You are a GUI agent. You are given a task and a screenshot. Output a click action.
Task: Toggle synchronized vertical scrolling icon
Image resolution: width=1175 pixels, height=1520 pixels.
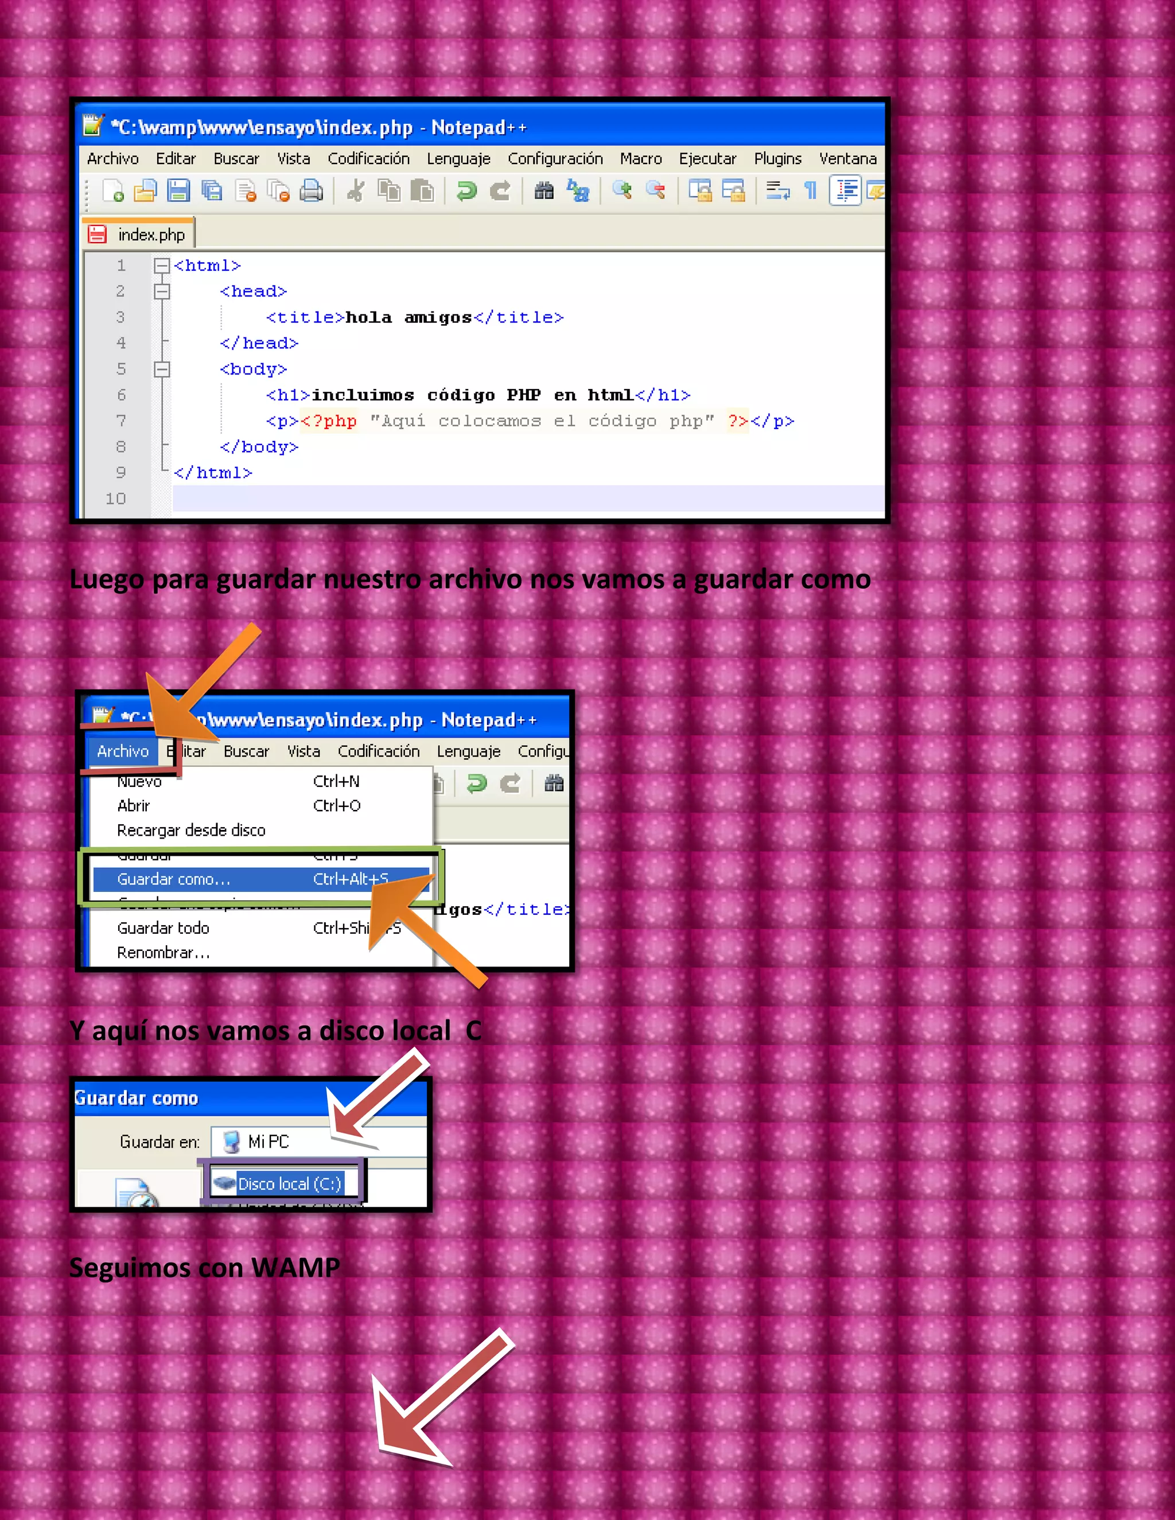click(x=699, y=190)
